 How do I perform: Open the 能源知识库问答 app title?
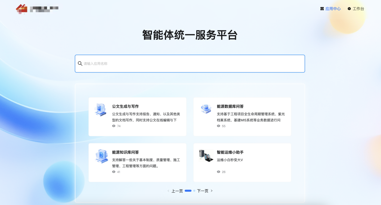125,152
